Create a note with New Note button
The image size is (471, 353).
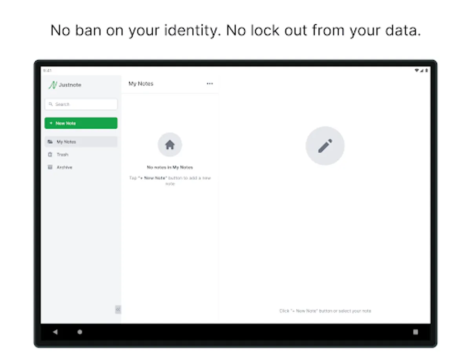click(x=81, y=123)
